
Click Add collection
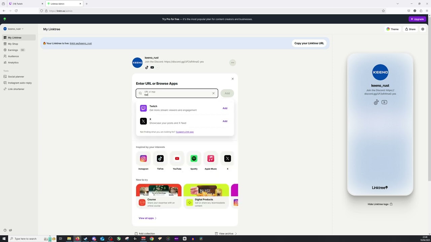tap(145, 234)
